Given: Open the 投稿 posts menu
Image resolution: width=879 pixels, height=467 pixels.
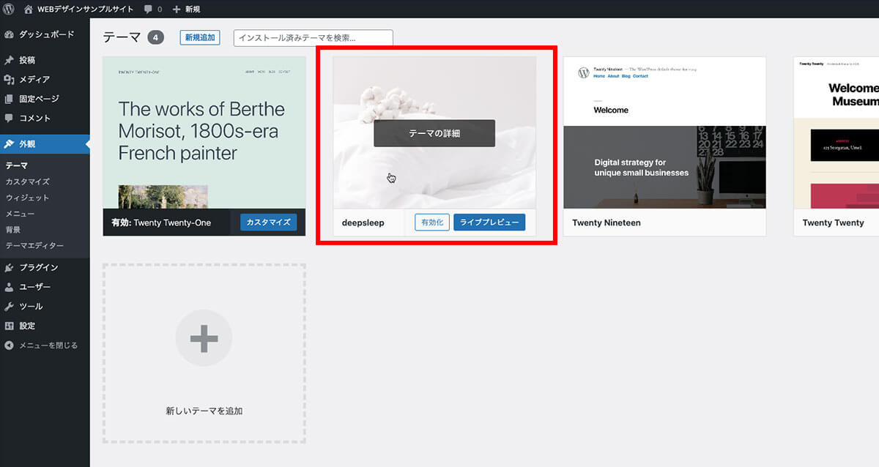Looking at the screenshot, I should (27, 60).
